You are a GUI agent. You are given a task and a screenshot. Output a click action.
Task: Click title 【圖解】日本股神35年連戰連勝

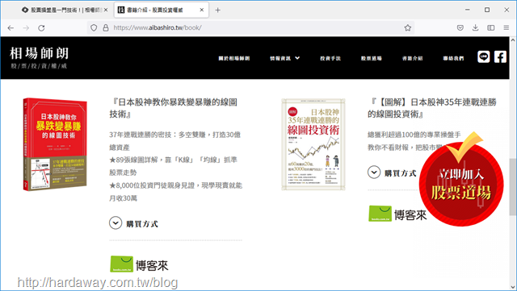tap(432, 108)
